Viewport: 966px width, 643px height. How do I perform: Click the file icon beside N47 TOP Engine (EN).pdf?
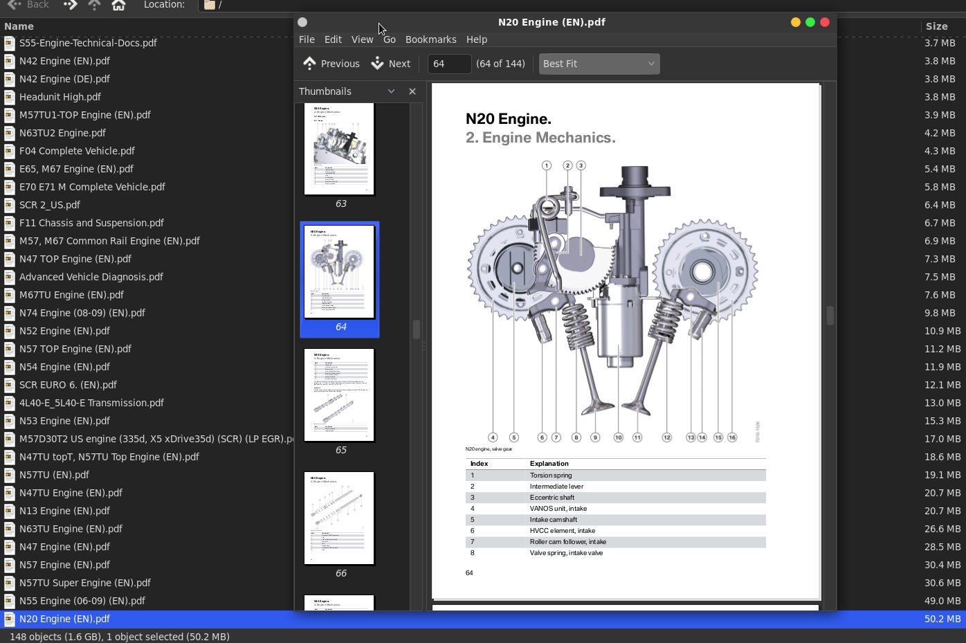tap(10, 259)
